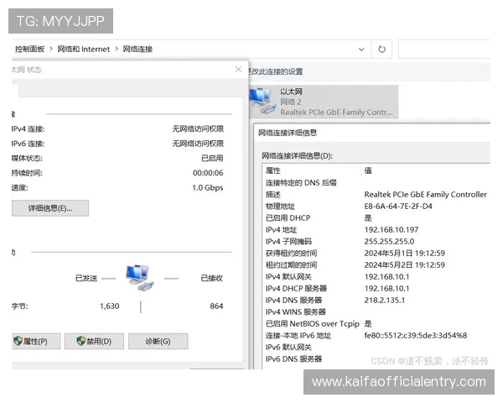Click DNS server value 218.2.135.1
503x403 pixels.
384,301
